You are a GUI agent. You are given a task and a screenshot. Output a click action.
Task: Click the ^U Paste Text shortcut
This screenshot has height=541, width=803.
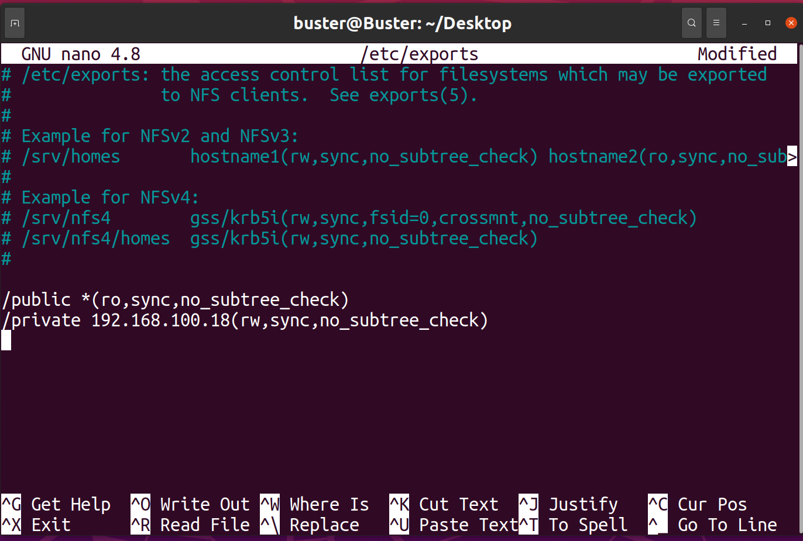pos(454,525)
